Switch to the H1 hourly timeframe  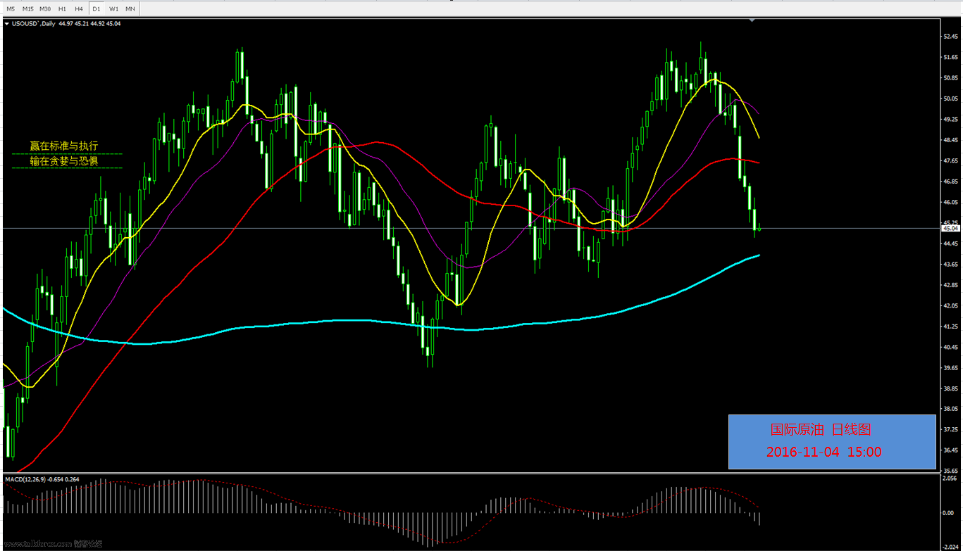62,8
